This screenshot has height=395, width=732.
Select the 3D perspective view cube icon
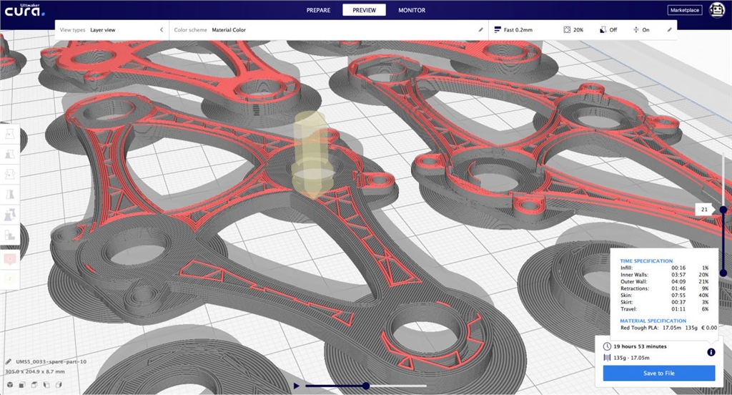click(10, 385)
